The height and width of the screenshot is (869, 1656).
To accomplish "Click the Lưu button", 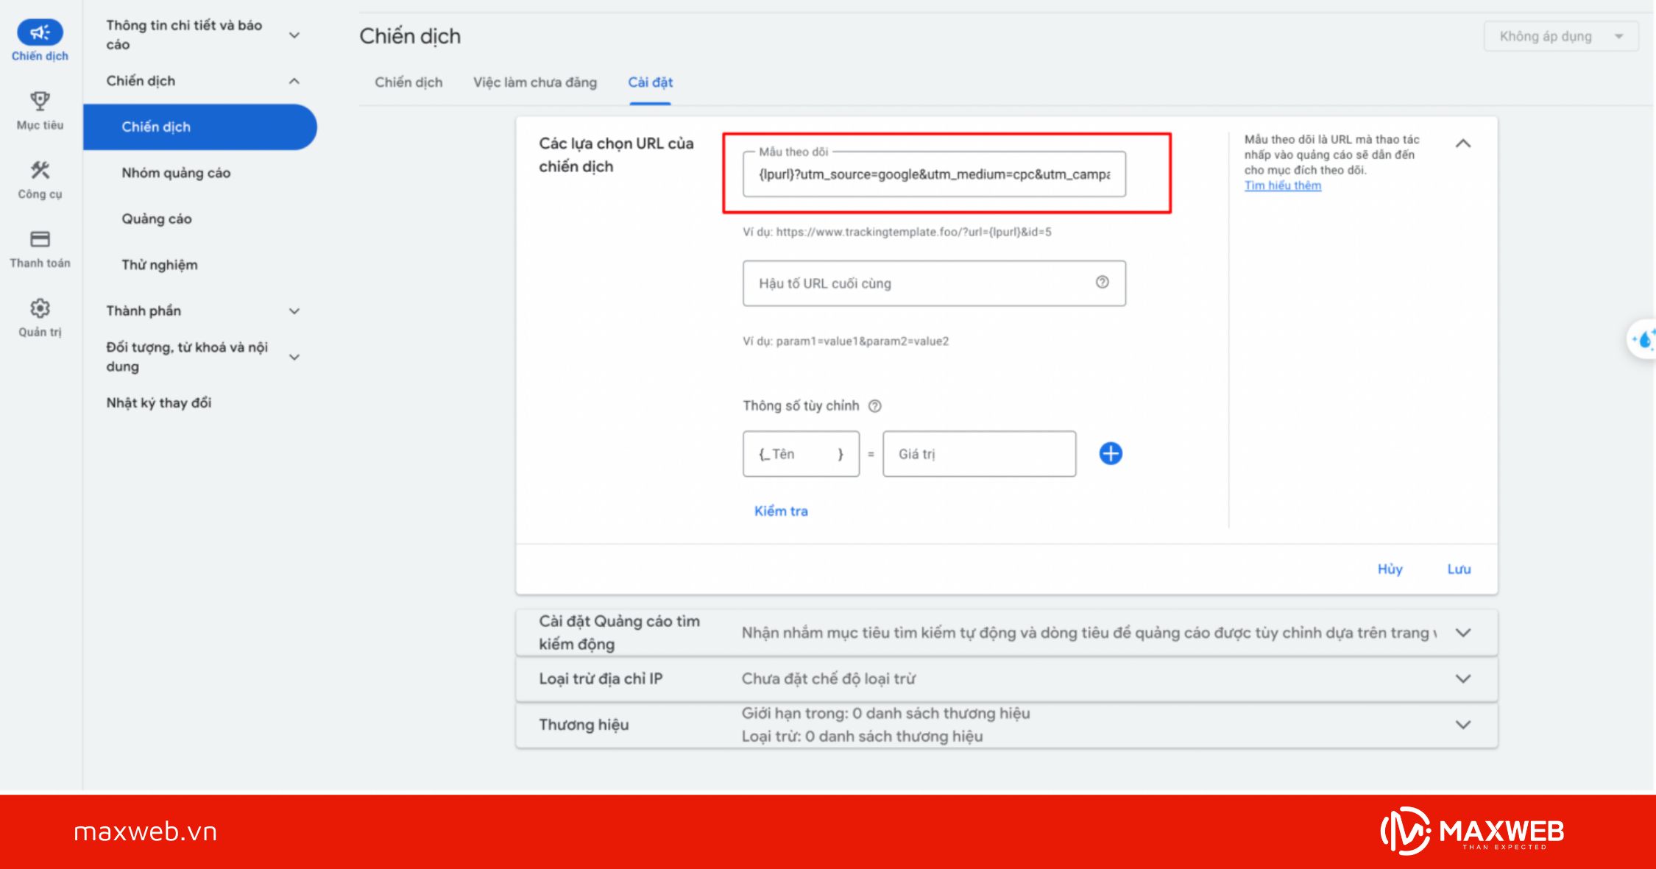I will click(x=1459, y=569).
